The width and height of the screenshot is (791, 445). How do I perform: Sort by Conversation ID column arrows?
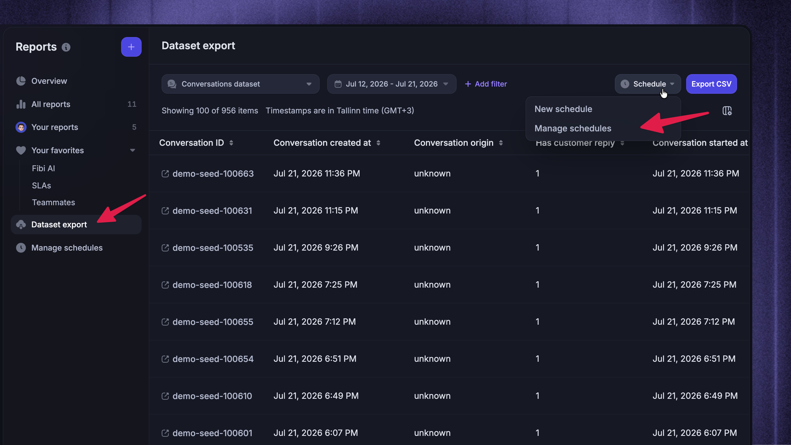231,143
